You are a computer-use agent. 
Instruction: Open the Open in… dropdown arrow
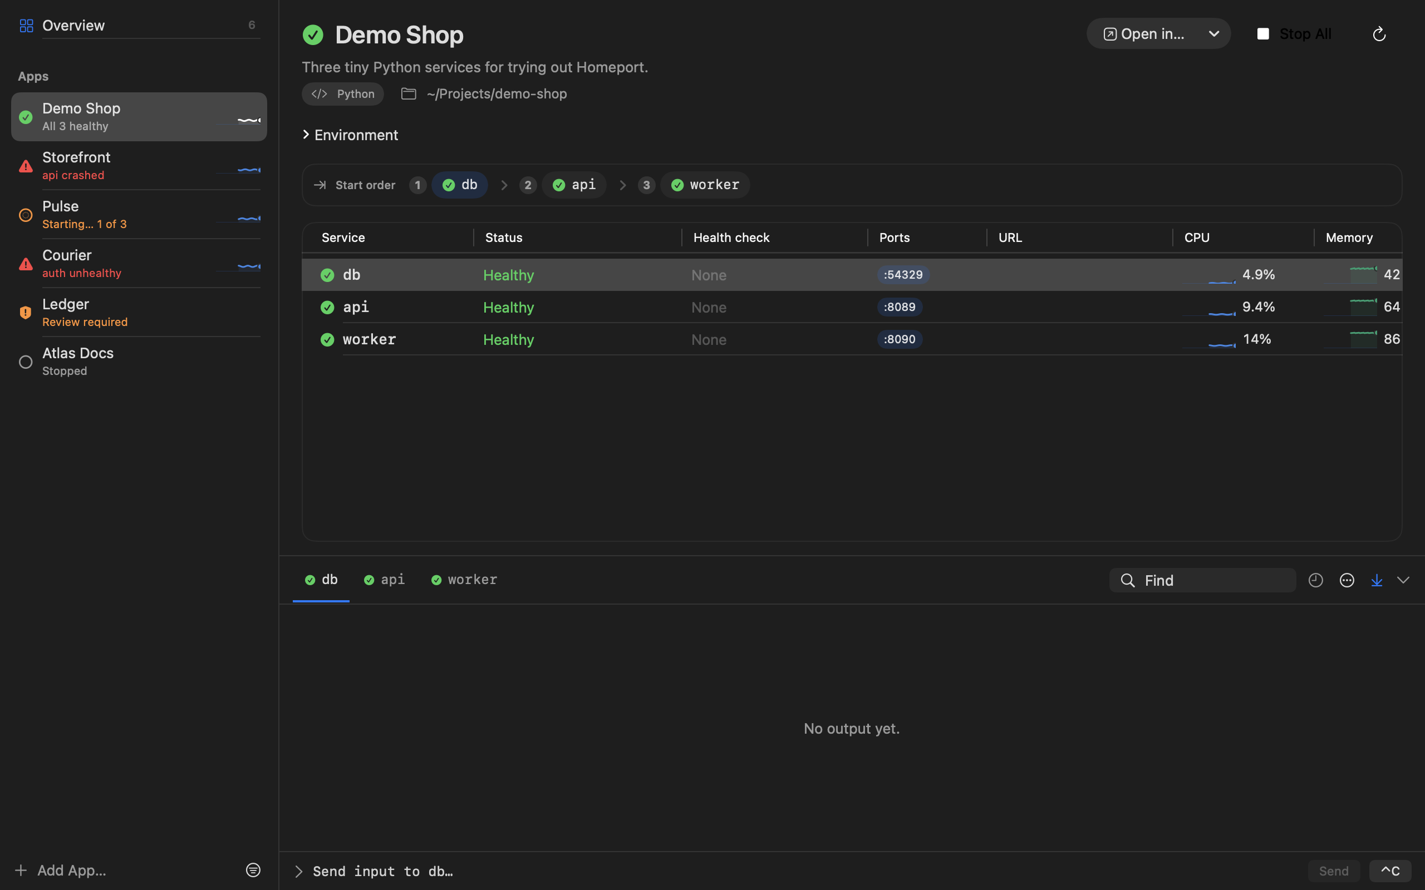click(1213, 34)
